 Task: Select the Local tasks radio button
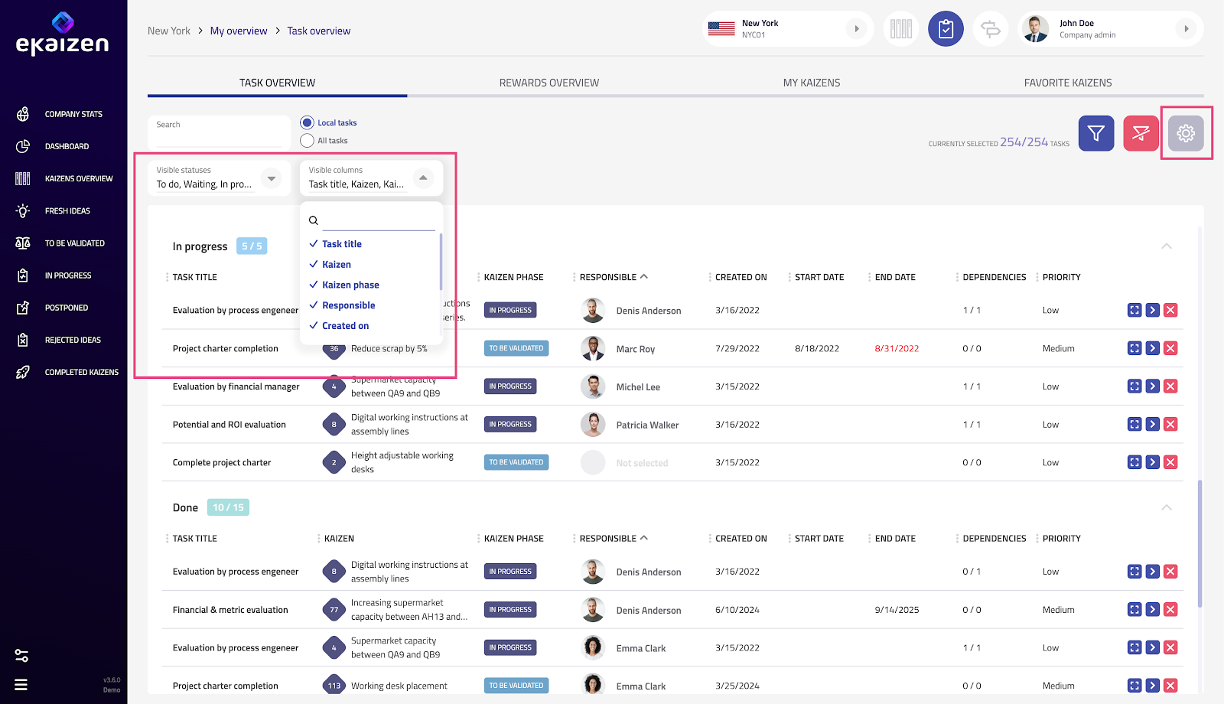point(308,122)
